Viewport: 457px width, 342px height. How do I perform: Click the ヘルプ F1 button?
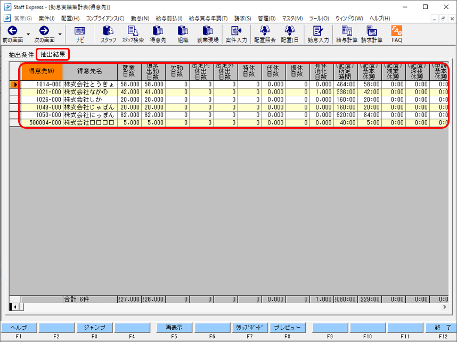coord(19,328)
